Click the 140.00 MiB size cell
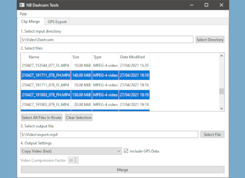Viewport: 245px width, 178px height. [81, 75]
